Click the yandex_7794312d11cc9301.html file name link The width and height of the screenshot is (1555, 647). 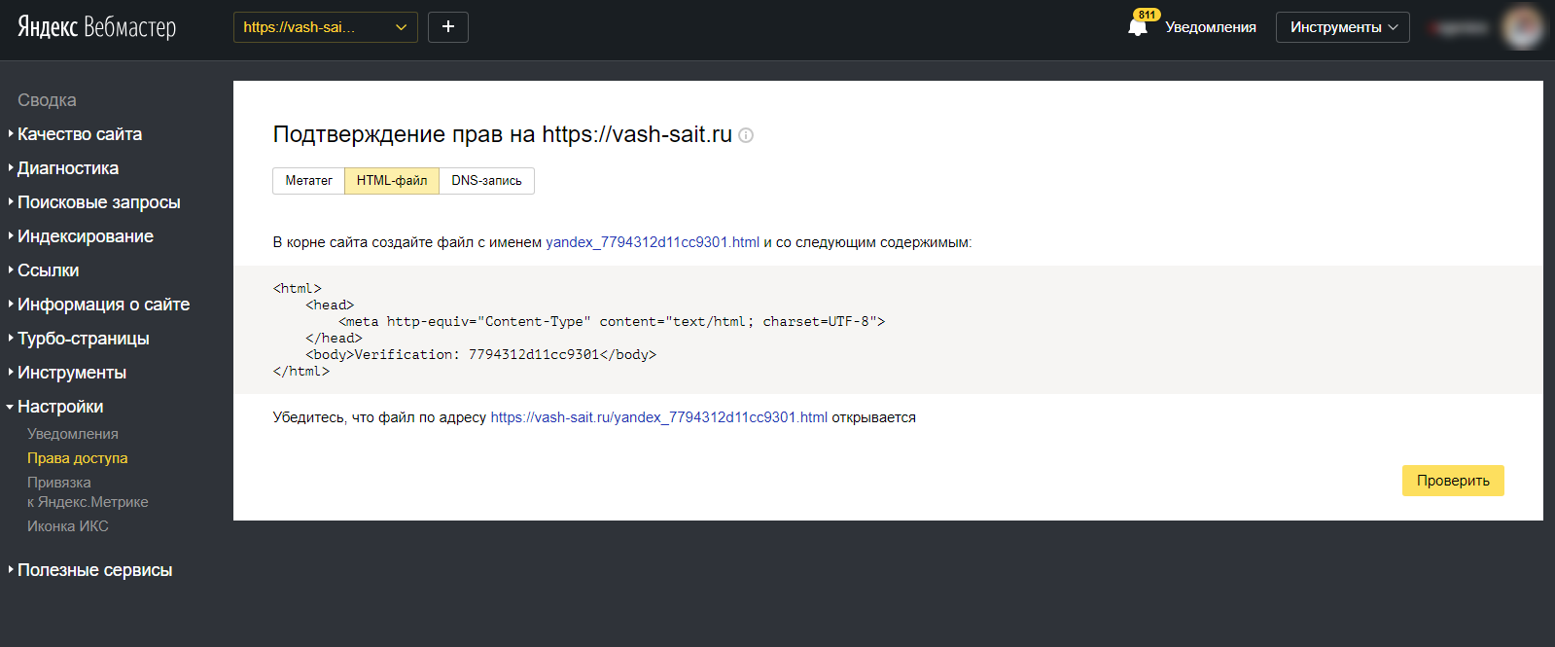[x=653, y=242]
